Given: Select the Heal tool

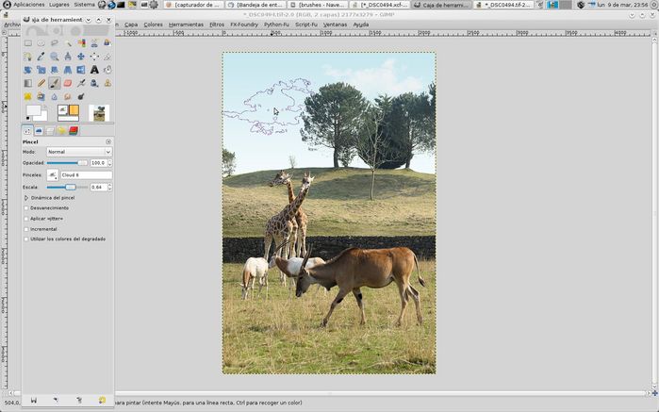Looking at the screenshot, I should pyautogui.click(x=27, y=97).
